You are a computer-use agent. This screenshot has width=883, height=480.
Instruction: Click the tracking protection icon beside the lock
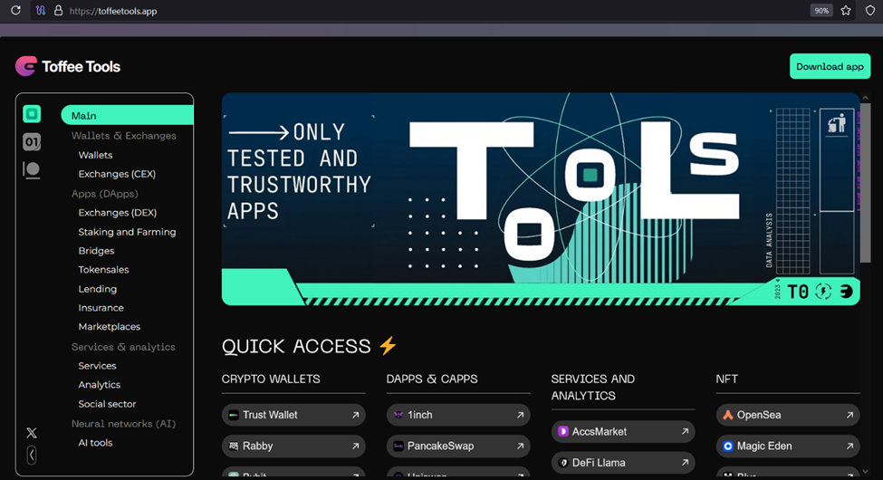41,10
